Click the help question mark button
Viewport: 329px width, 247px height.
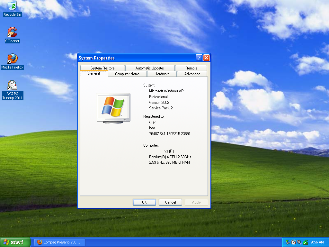pyautogui.click(x=199, y=58)
